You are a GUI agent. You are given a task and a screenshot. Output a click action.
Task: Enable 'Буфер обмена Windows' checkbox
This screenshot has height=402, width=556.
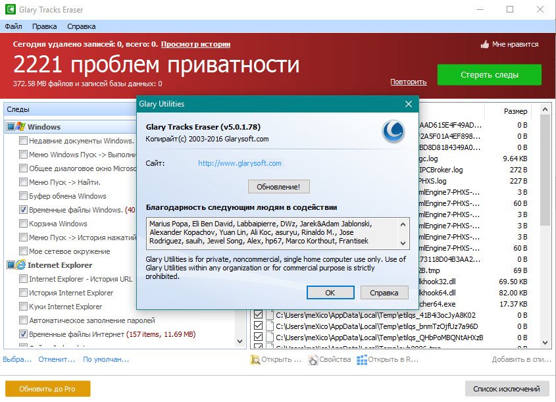(23, 195)
